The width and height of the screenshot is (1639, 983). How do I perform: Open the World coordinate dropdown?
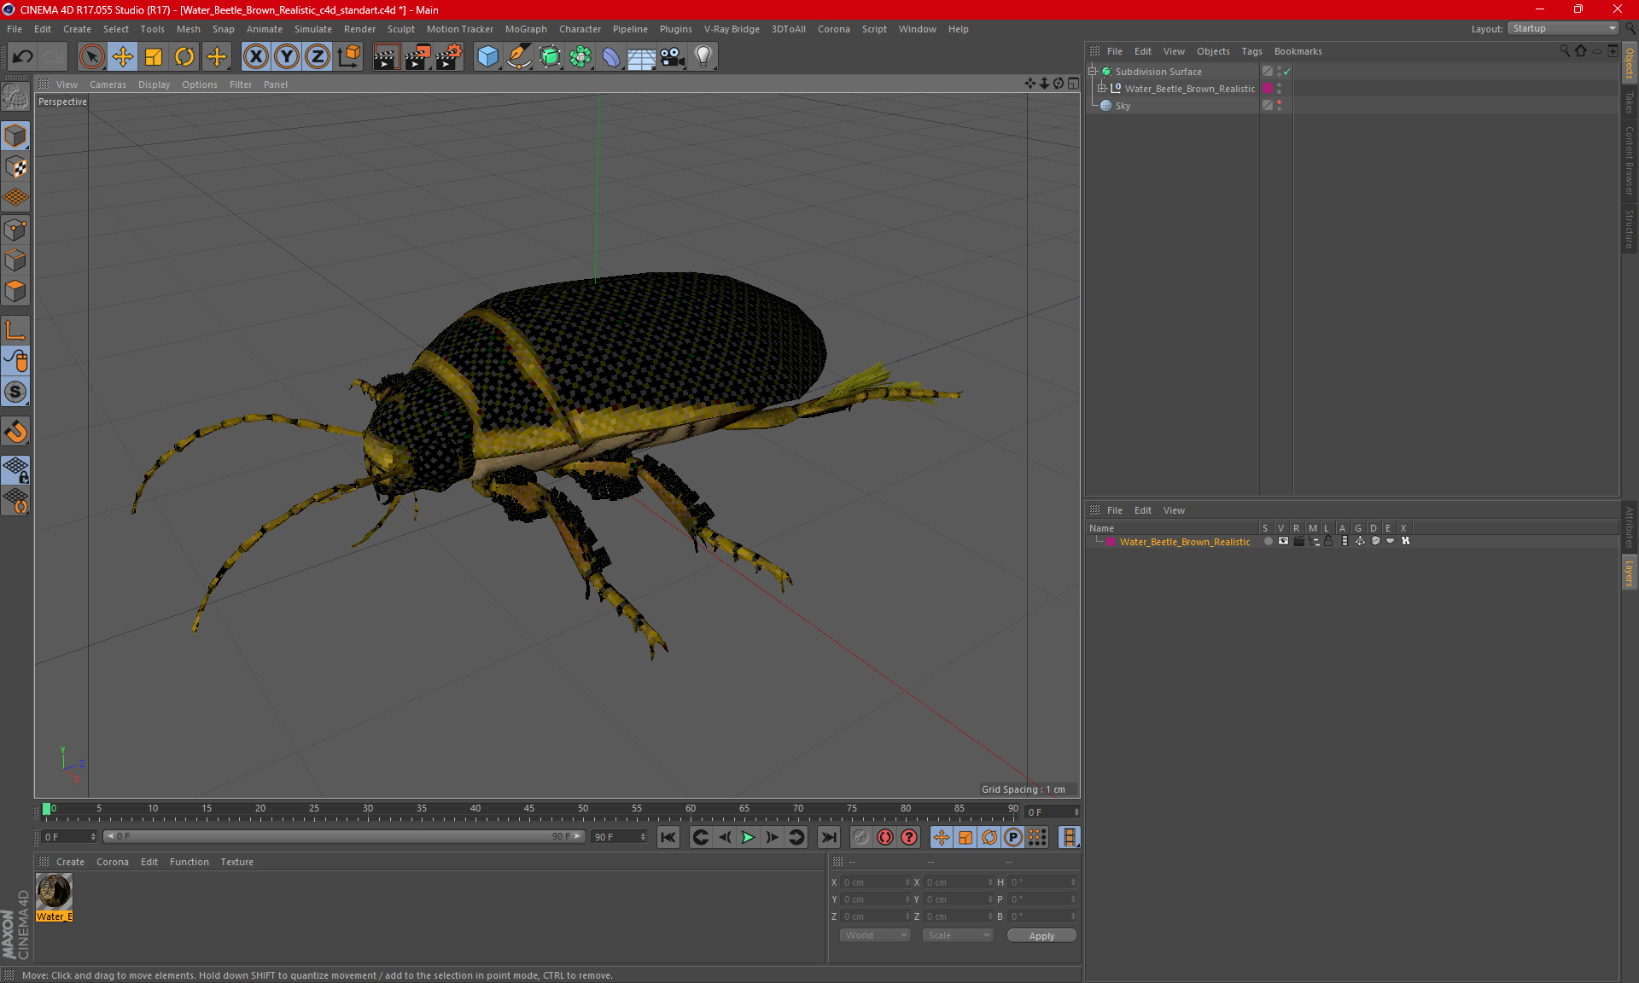[x=875, y=935]
